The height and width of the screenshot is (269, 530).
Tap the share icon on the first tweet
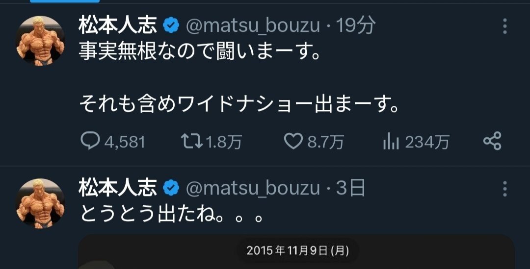492,142
